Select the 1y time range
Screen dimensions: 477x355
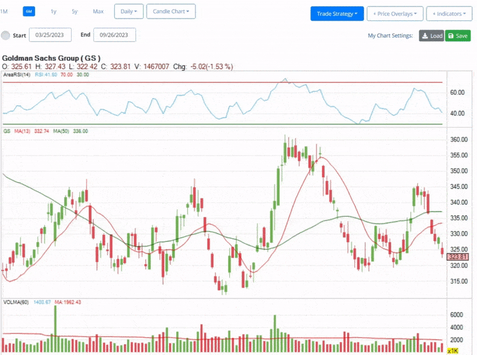tap(54, 11)
